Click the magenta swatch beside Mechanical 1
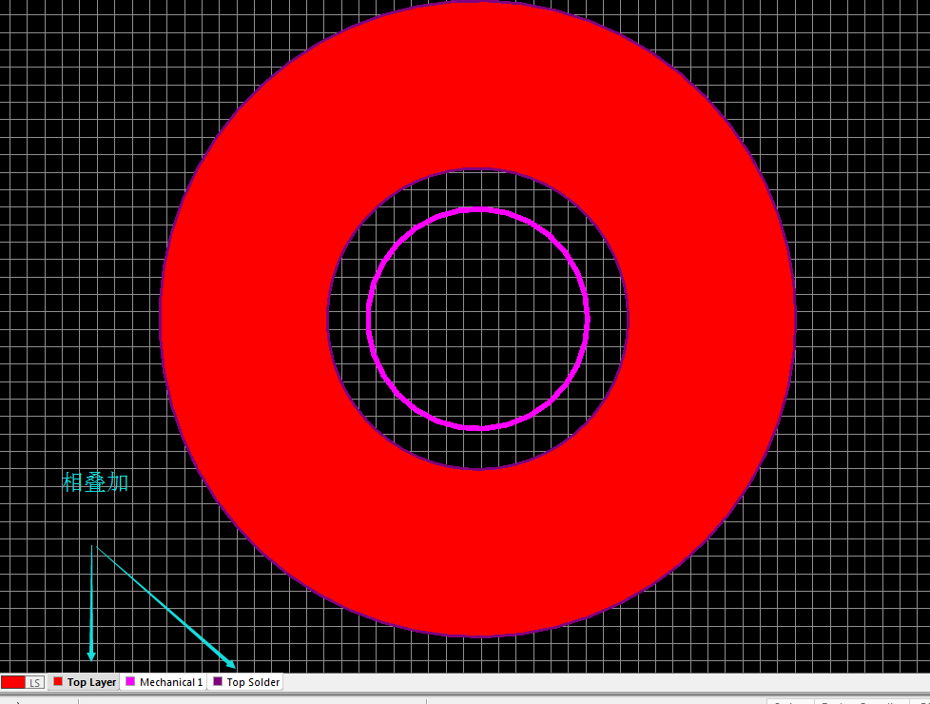The height and width of the screenshot is (704, 930). (x=131, y=682)
